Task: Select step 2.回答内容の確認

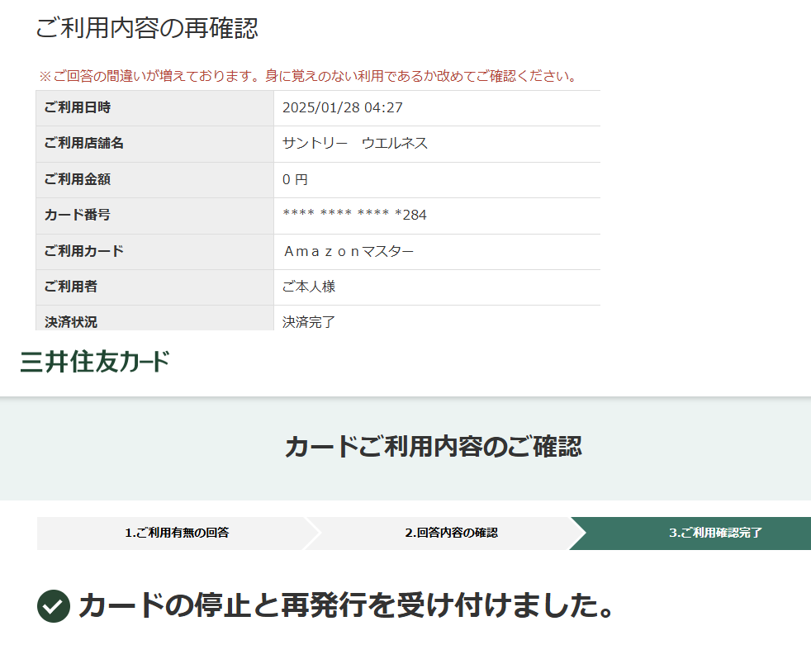Action: [451, 533]
